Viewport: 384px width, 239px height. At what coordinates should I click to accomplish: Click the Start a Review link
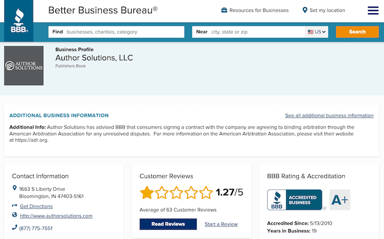coord(221,224)
